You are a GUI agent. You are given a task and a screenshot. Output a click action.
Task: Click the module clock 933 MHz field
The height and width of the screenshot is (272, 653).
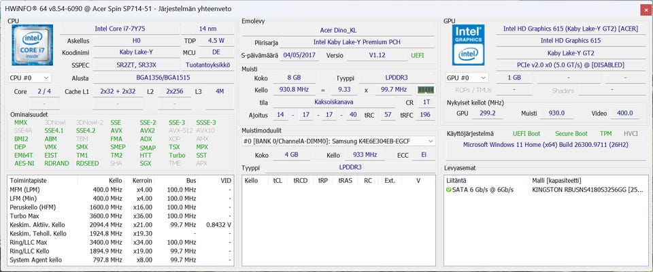click(x=367, y=155)
